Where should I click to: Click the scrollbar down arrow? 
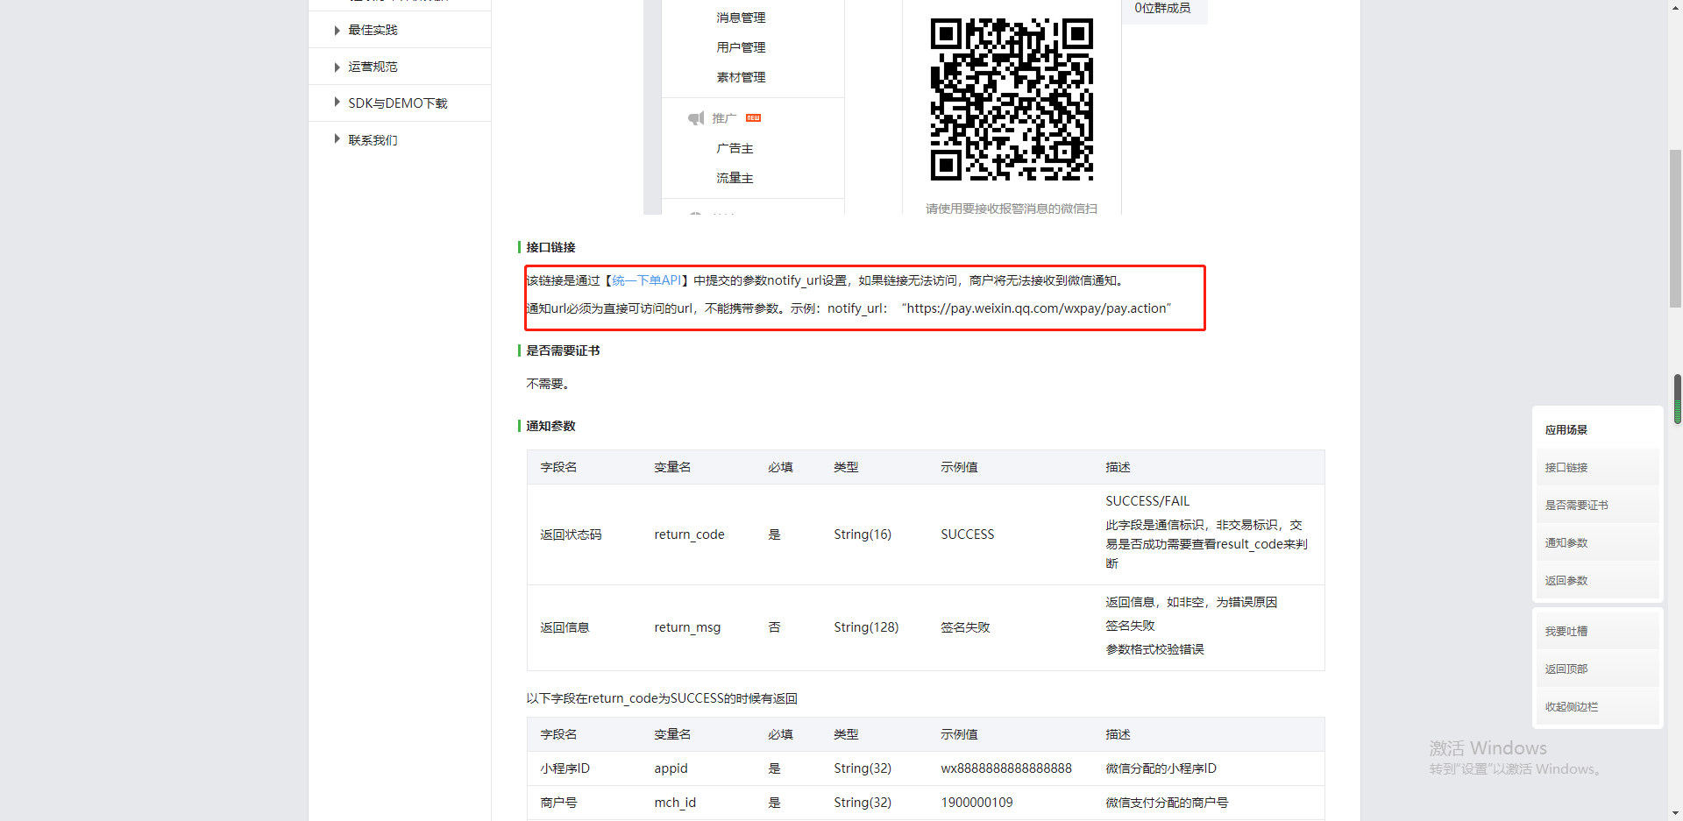(x=1677, y=813)
